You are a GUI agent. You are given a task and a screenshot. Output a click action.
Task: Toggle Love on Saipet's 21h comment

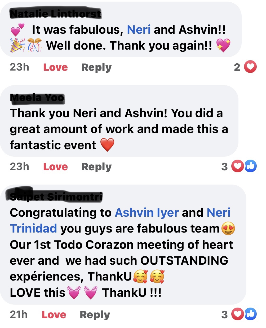pyautogui.click(x=54, y=314)
